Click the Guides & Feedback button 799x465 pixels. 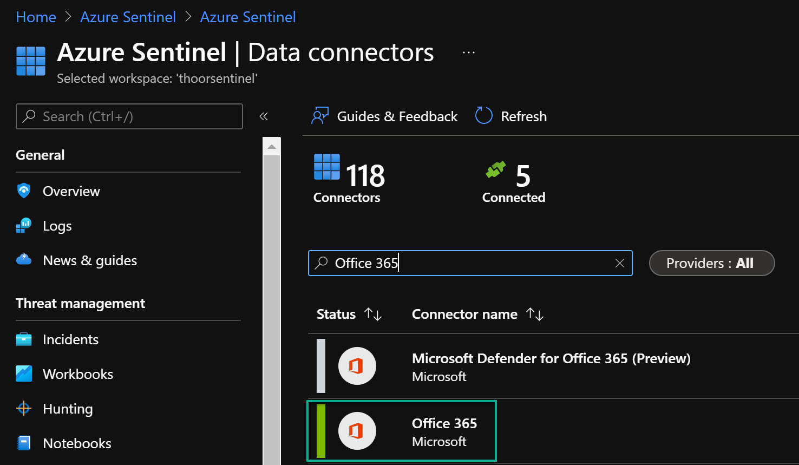(x=384, y=116)
